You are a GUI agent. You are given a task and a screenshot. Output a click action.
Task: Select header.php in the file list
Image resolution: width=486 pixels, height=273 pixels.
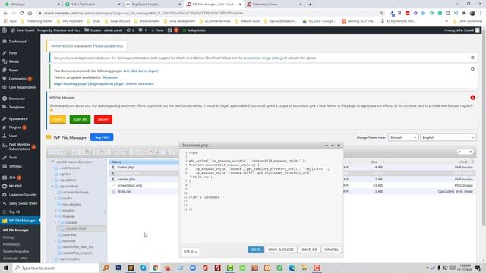point(126,179)
